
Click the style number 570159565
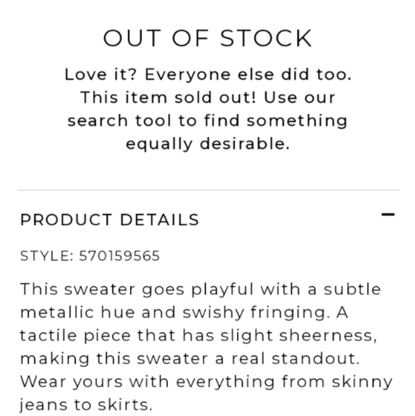click(x=119, y=256)
